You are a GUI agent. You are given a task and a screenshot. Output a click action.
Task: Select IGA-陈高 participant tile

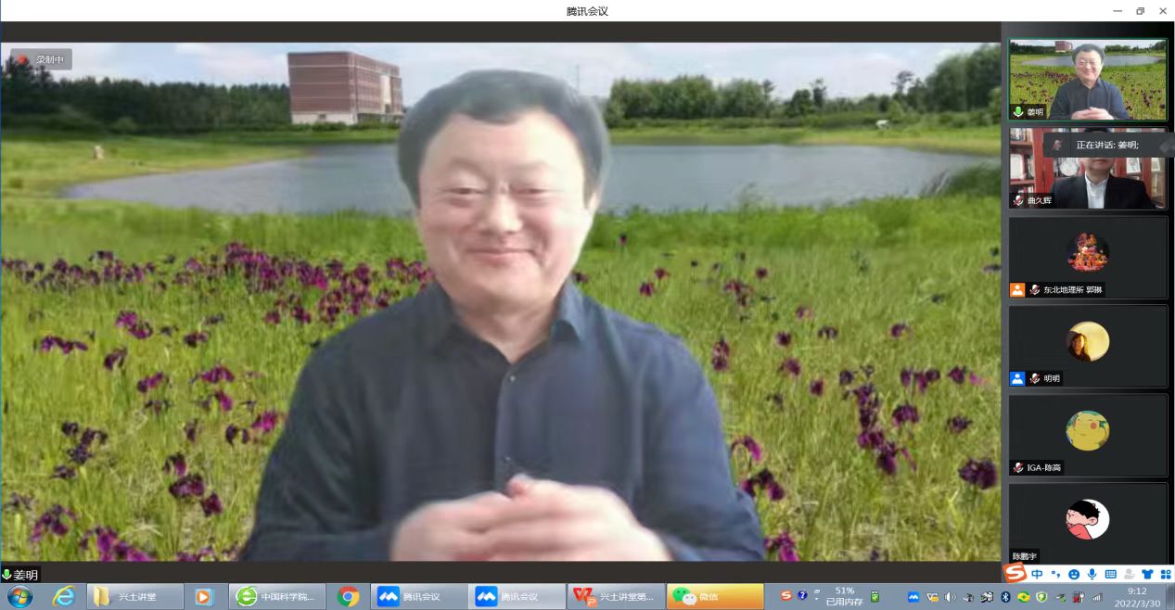pyautogui.click(x=1087, y=435)
